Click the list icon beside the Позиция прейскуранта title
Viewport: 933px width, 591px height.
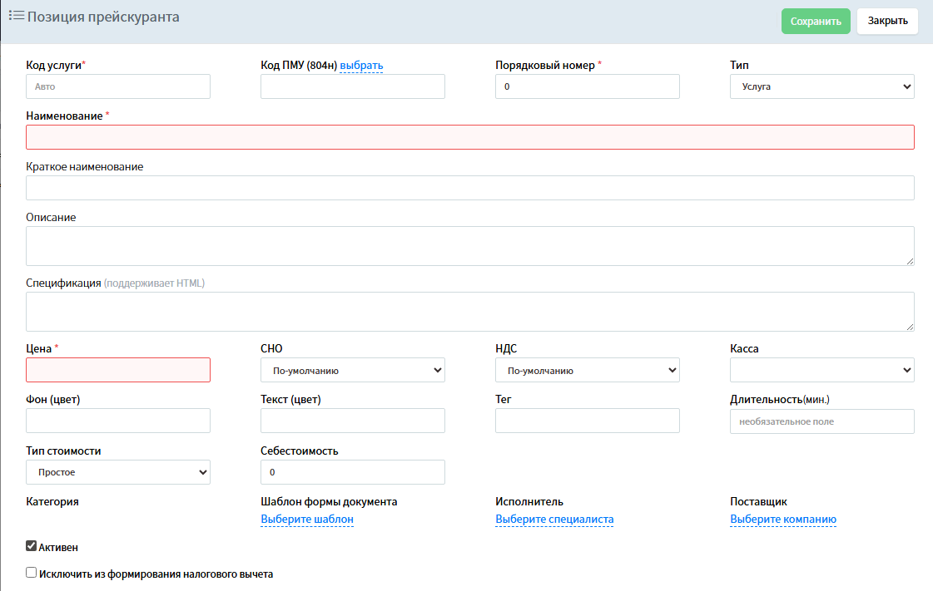pos(16,16)
